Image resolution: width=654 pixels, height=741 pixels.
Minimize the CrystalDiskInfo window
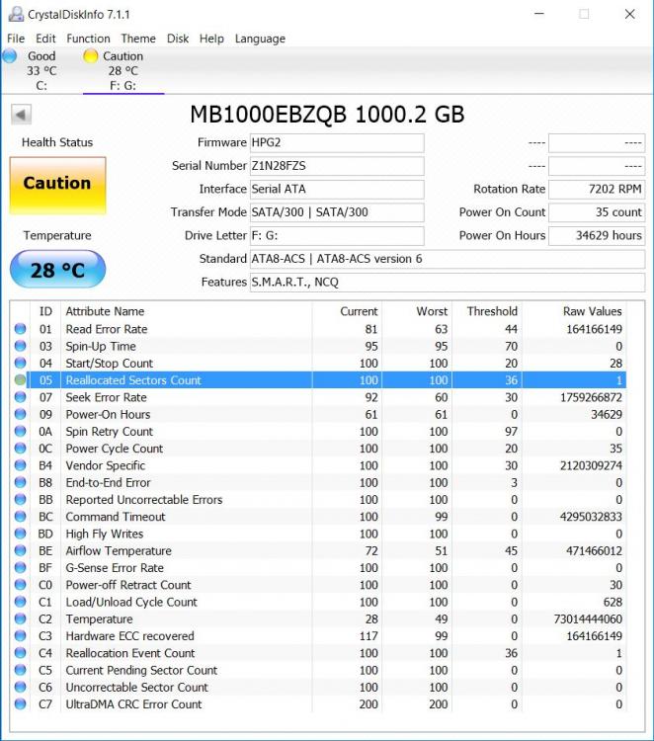539,14
